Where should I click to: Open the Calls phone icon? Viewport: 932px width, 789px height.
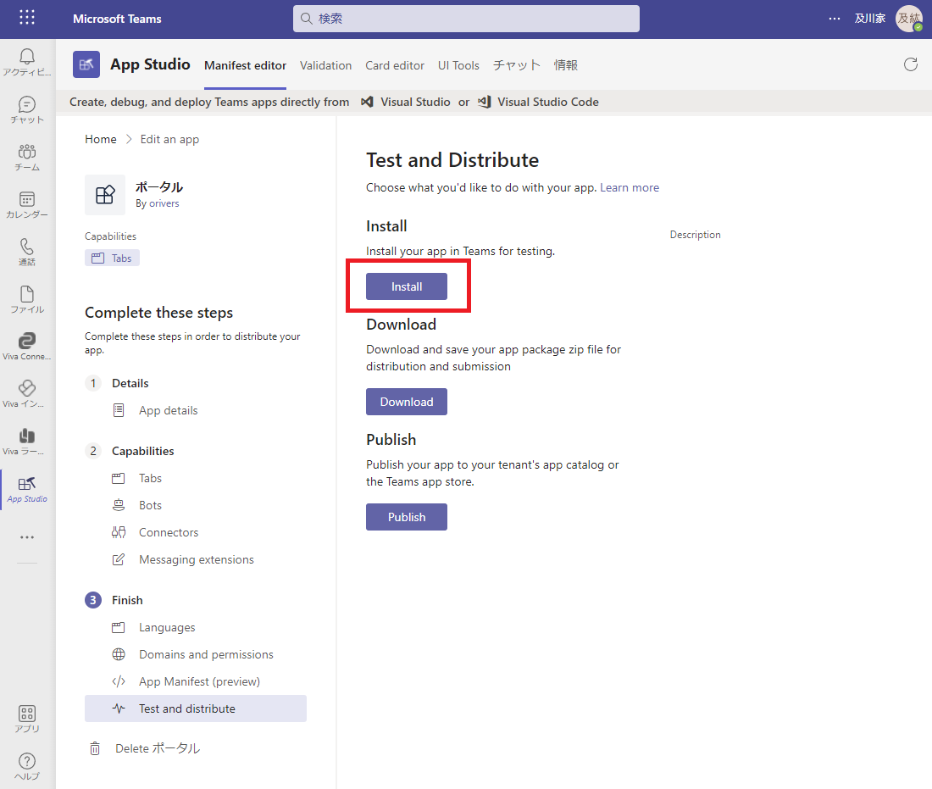click(x=27, y=247)
